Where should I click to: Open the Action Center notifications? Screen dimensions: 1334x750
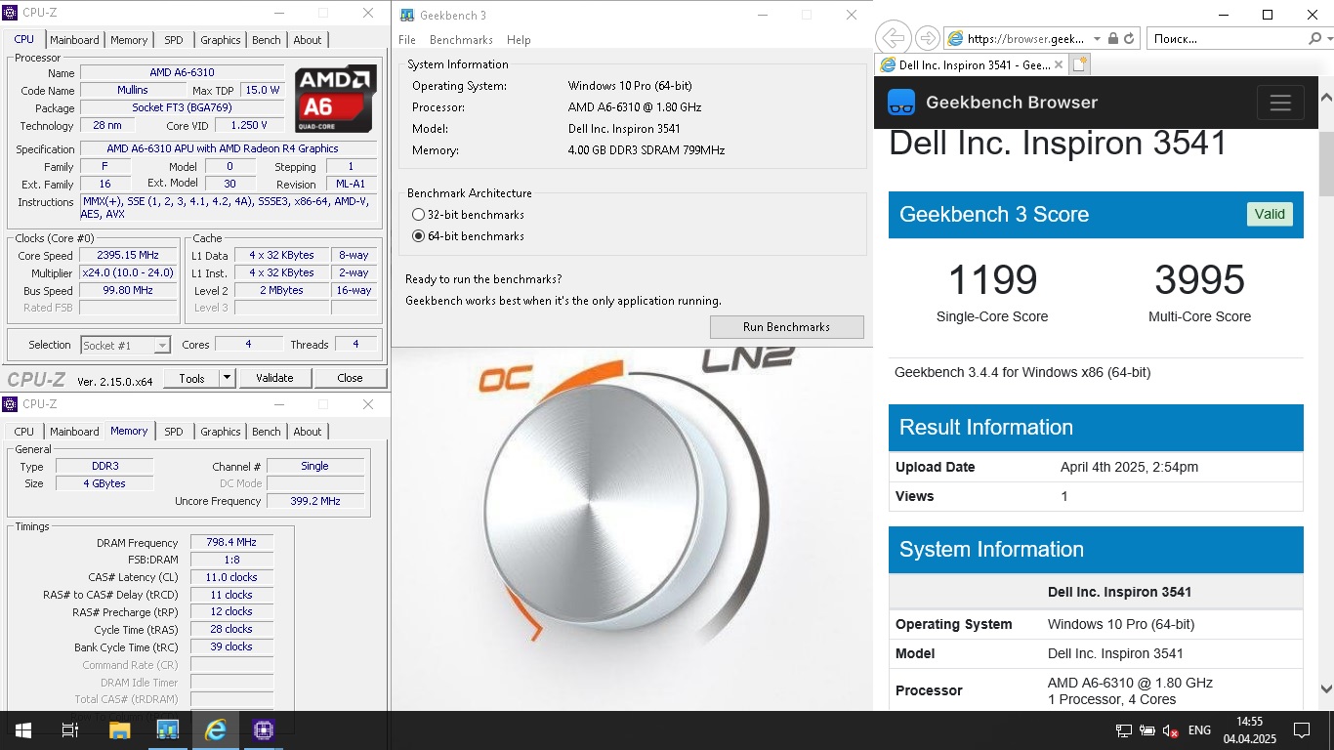point(1301,730)
